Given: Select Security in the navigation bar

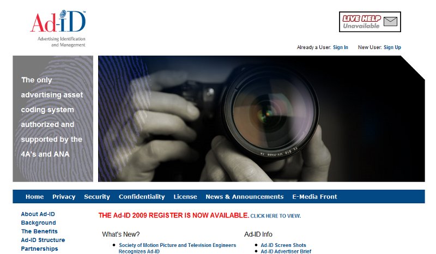Looking at the screenshot, I should [x=97, y=197].
